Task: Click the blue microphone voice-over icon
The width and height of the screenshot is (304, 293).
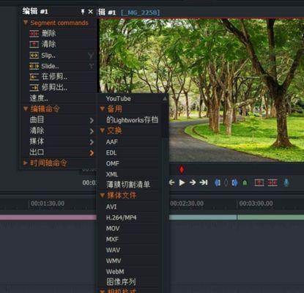Action: [x=286, y=182]
